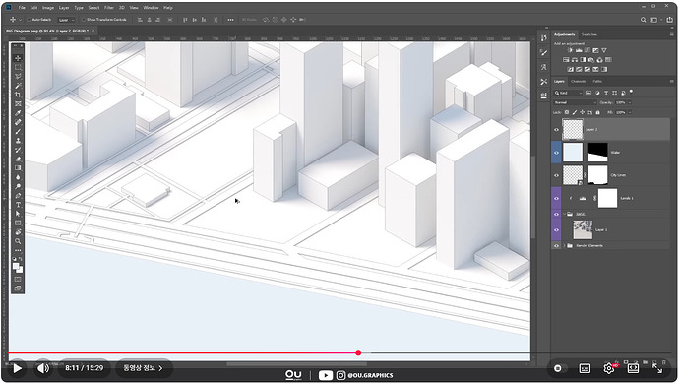Open the Opacity value dropdown

tap(629, 102)
